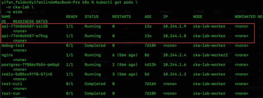The width and height of the screenshot is (263, 98).
Task: Click the test-run pod name
Action: [x=11, y=93]
